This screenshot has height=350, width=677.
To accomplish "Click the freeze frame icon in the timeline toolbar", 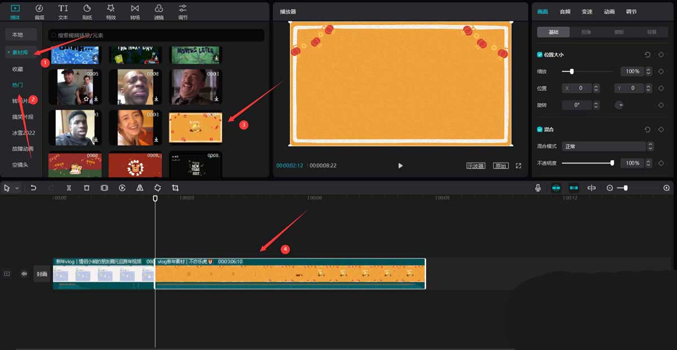I will 104,188.
